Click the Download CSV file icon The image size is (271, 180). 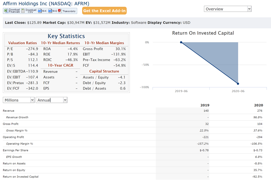click(23, 11)
